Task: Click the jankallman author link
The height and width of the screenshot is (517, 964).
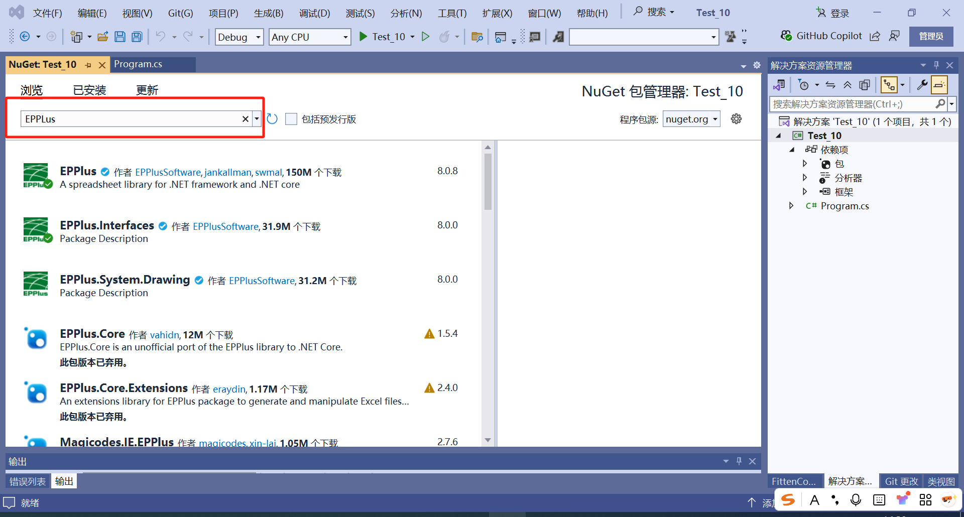Action: 228,172
